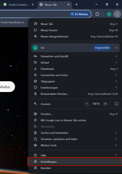Open Weitere Tools entry

[75, 145]
